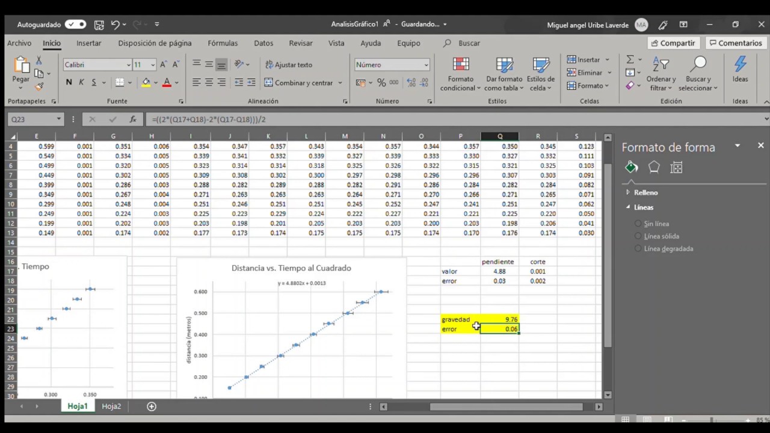Click the fill color yellow highlighter
Viewport: 770px width, 433px height.
coord(146,82)
